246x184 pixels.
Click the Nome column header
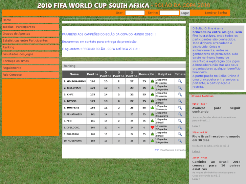[x=74, y=74]
